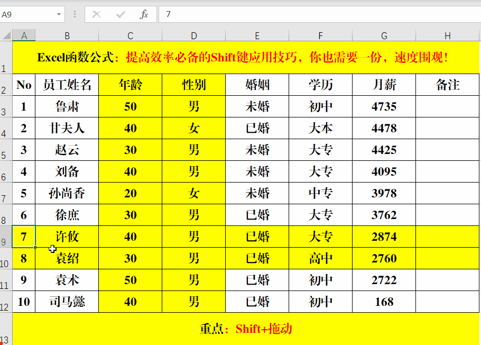Screen dimensions: 481x345
Task: Click the '备注' header cell
Action: point(448,85)
